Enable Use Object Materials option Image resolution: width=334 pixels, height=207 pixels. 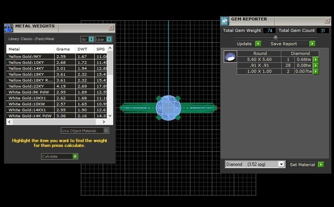[85, 131]
